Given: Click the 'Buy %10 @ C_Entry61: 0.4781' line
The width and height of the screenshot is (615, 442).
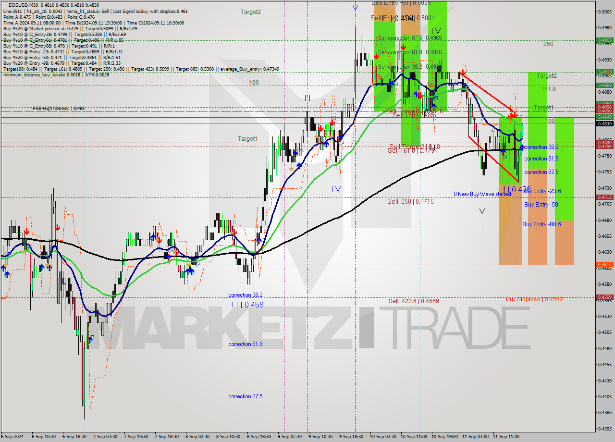Looking at the screenshot, I should click(64, 40).
